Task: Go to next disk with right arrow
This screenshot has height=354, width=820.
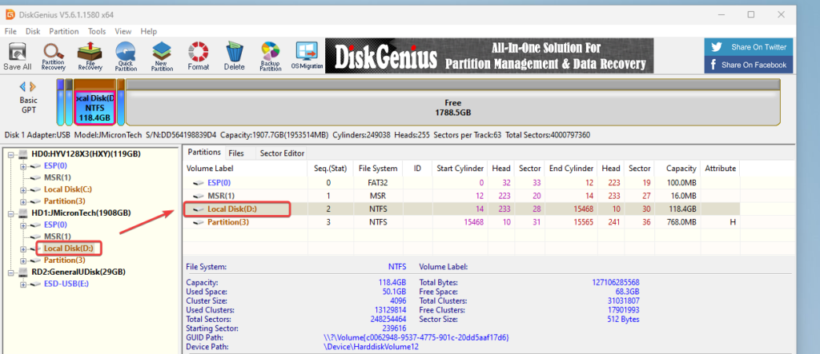Action: (x=33, y=86)
